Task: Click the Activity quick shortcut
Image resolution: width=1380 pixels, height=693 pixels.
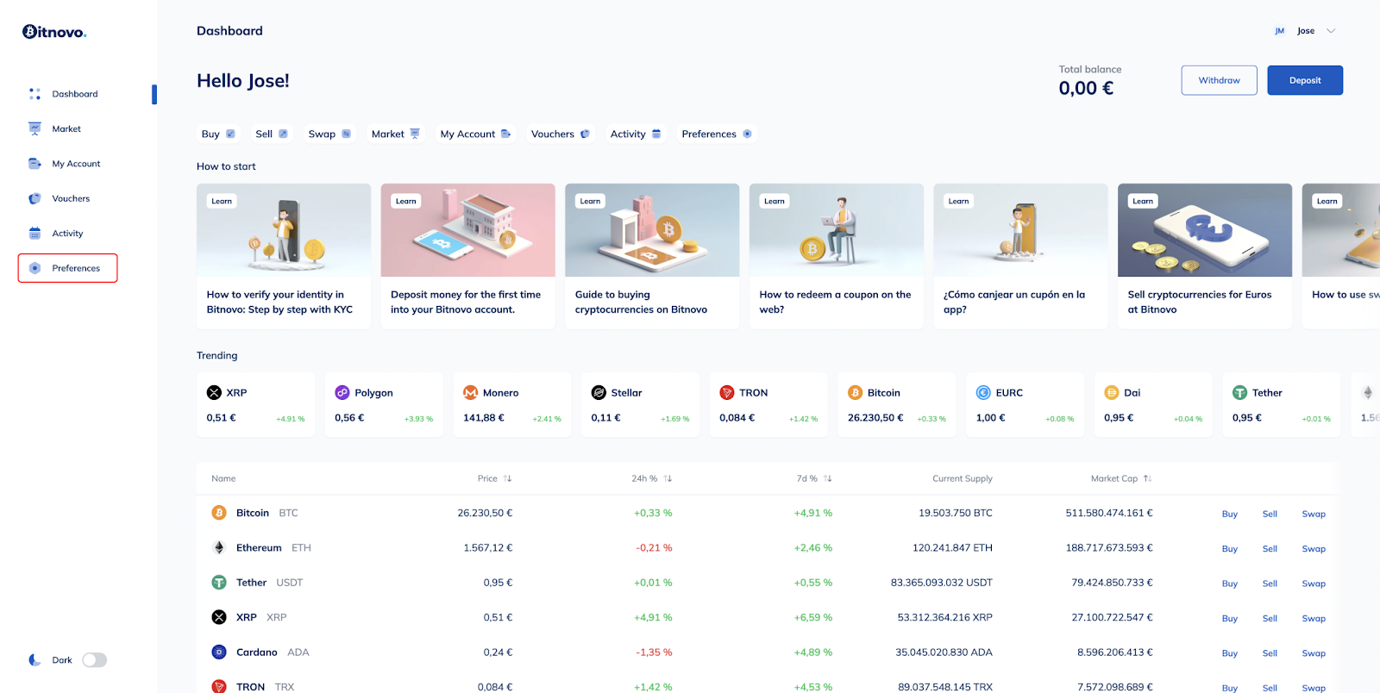Action: click(636, 134)
